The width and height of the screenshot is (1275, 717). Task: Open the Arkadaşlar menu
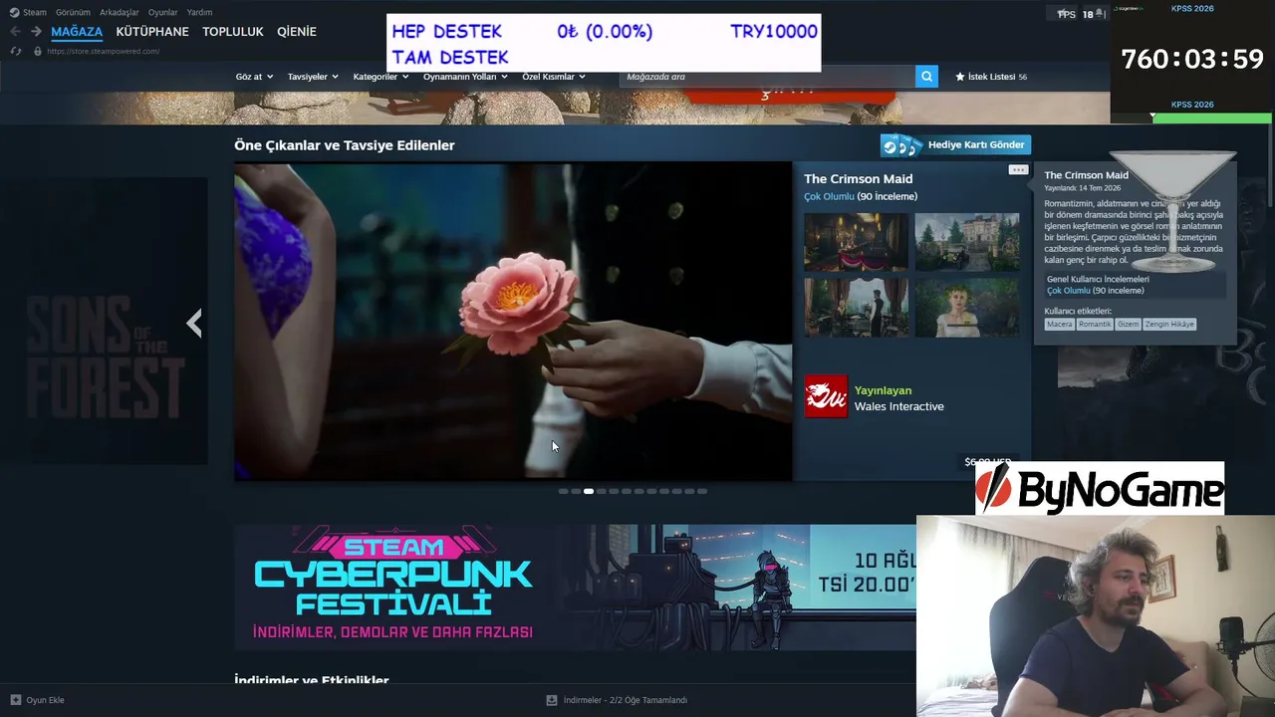click(120, 12)
